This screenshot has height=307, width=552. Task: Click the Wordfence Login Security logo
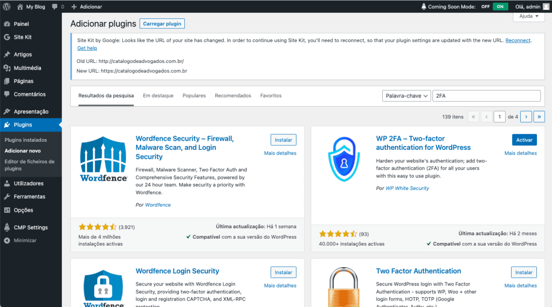coord(103,288)
